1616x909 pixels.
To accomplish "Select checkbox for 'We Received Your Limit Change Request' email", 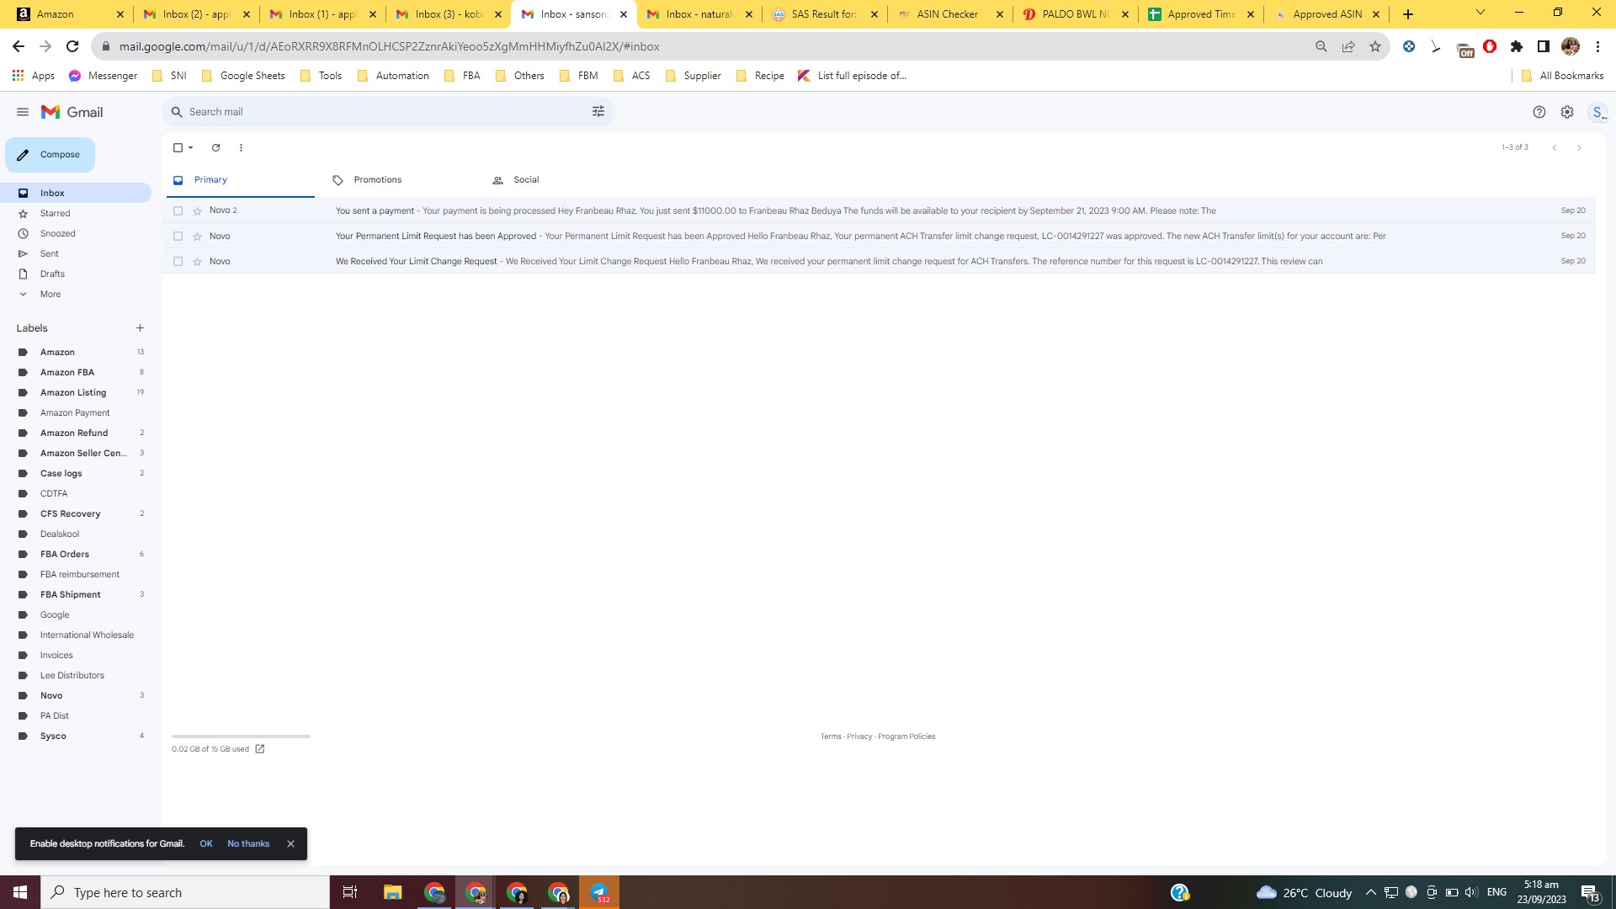I will pyautogui.click(x=178, y=261).
